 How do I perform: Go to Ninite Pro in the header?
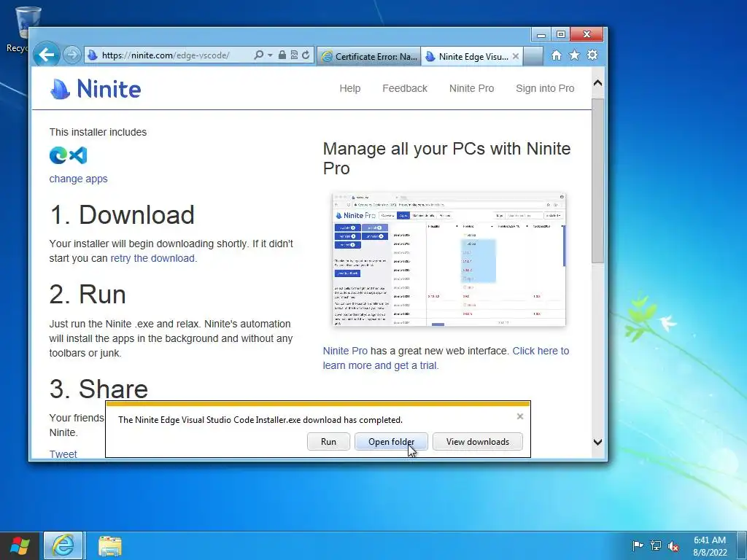(472, 88)
